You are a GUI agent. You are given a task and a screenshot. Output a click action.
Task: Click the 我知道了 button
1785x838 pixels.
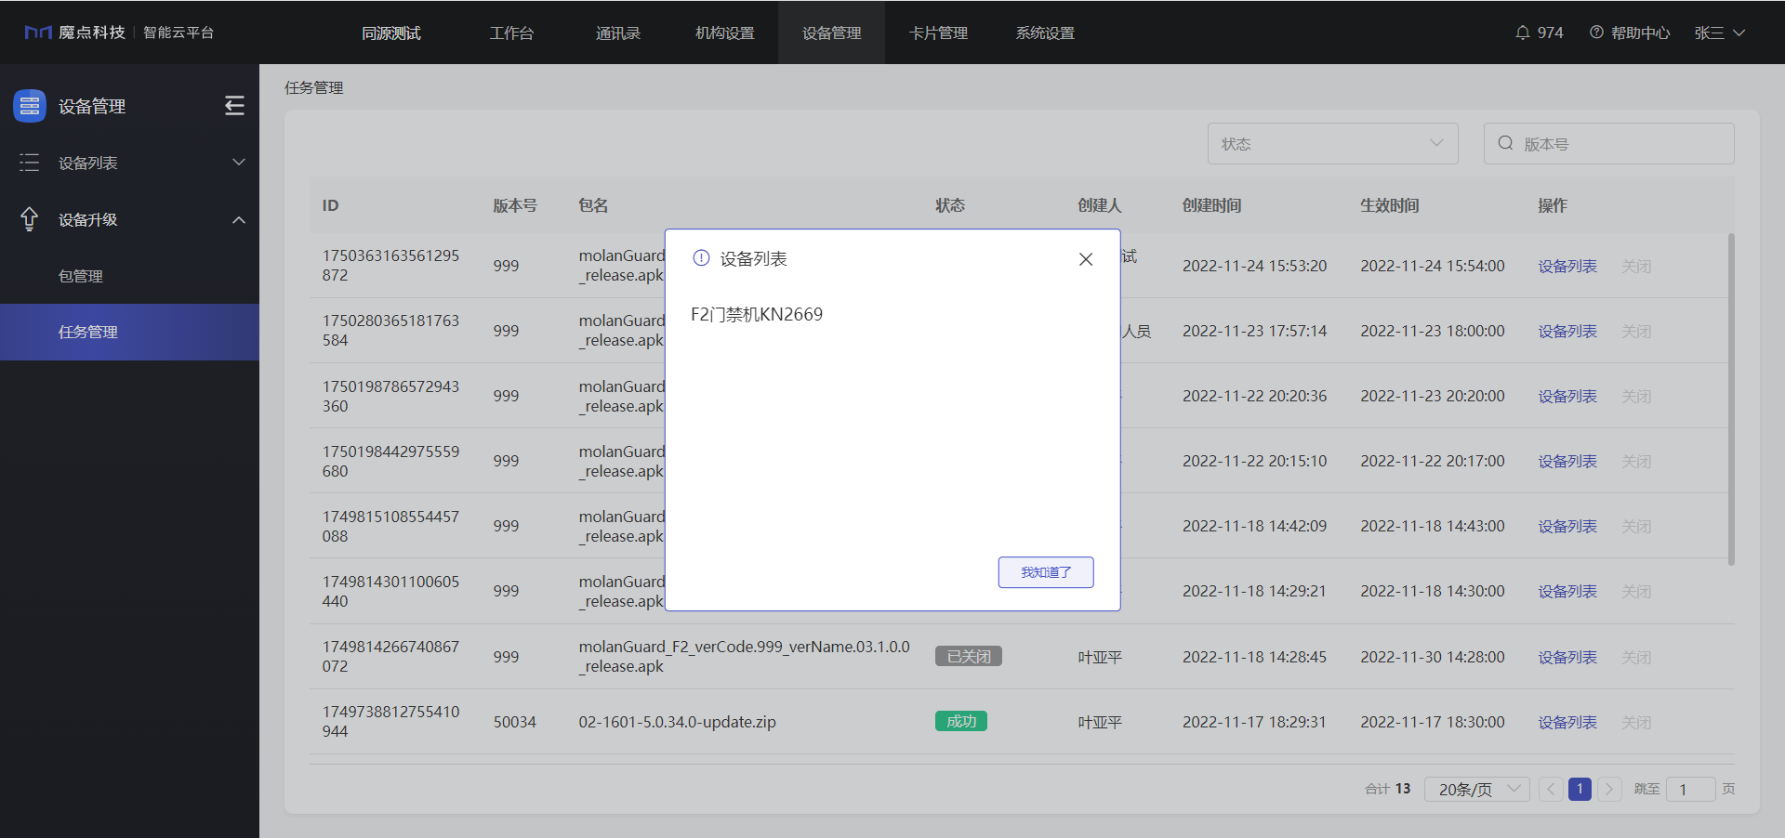(1046, 572)
